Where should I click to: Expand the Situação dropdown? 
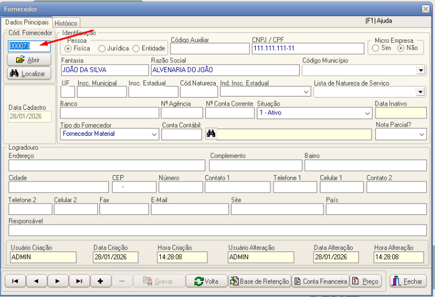pyautogui.click(x=367, y=113)
